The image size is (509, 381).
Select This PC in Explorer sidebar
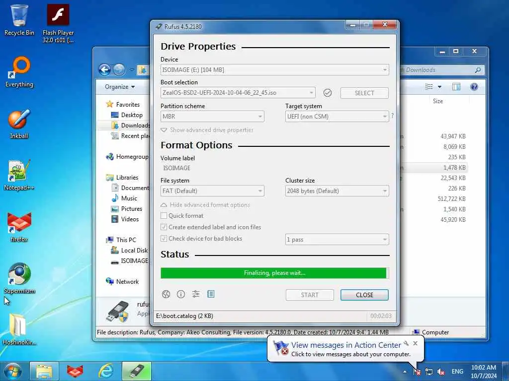[121, 240]
